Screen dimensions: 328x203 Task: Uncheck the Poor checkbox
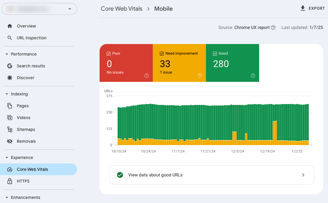(x=108, y=53)
